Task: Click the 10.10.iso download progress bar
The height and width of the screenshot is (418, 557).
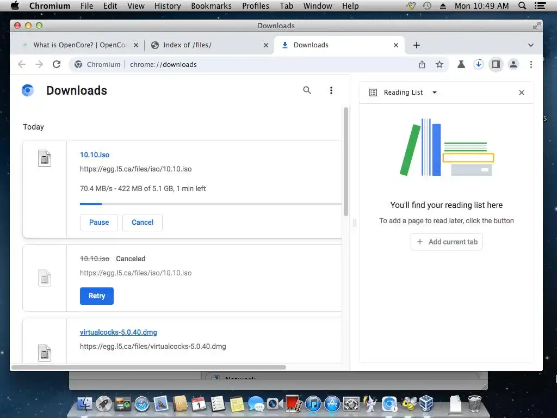Action: [x=211, y=204]
